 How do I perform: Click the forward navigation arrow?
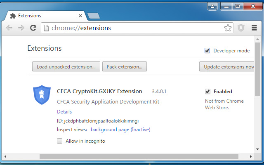[x=21, y=28]
